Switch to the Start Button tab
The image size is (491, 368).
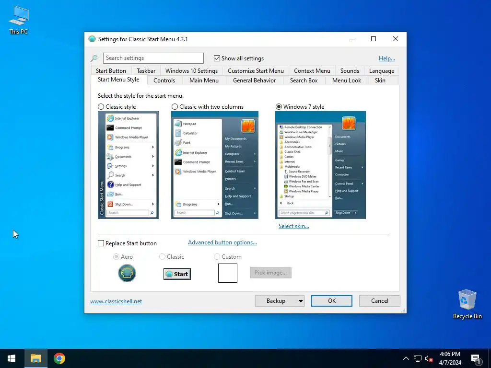111,71
